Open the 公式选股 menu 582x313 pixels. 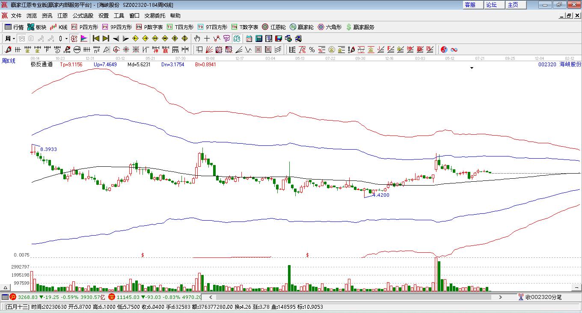click(x=83, y=16)
